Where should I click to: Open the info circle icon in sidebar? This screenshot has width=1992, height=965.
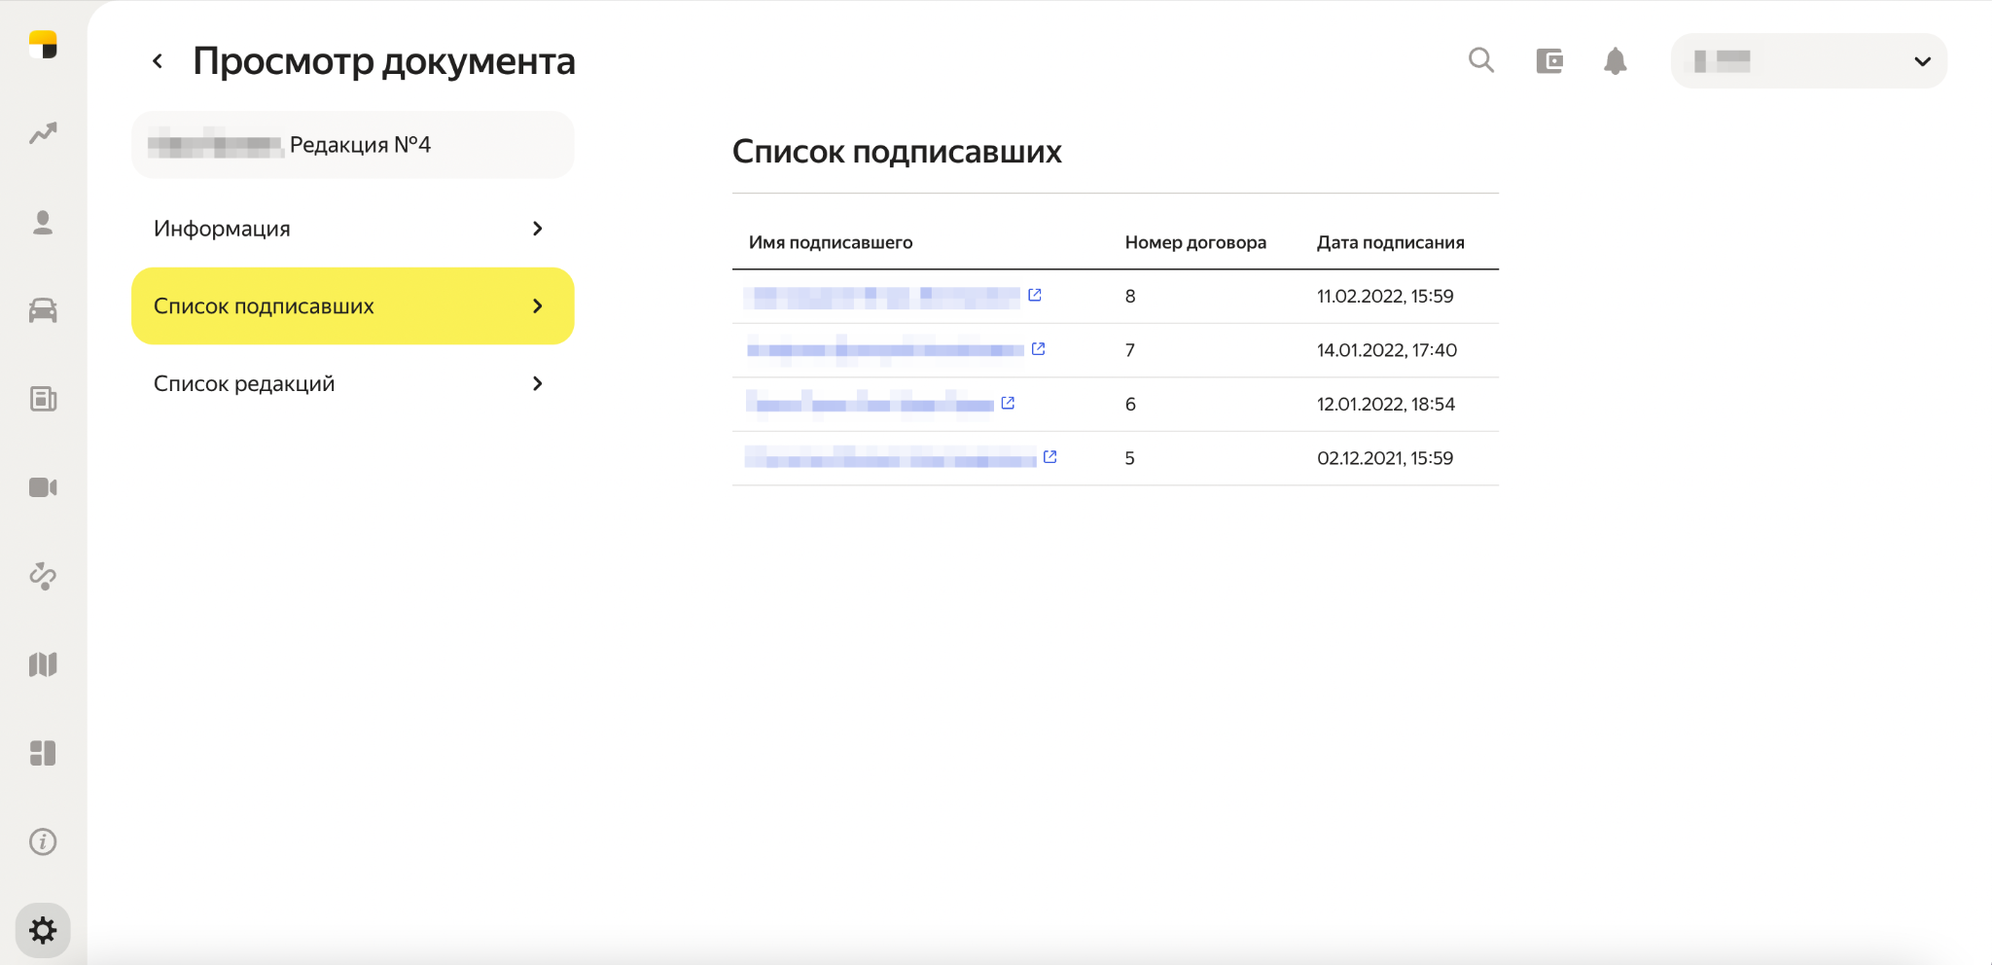(x=43, y=841)
